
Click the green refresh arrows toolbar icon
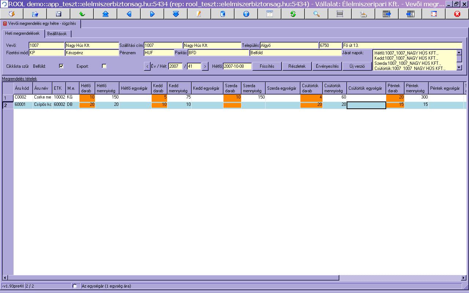pyautogui.click(x=293, y=14)
